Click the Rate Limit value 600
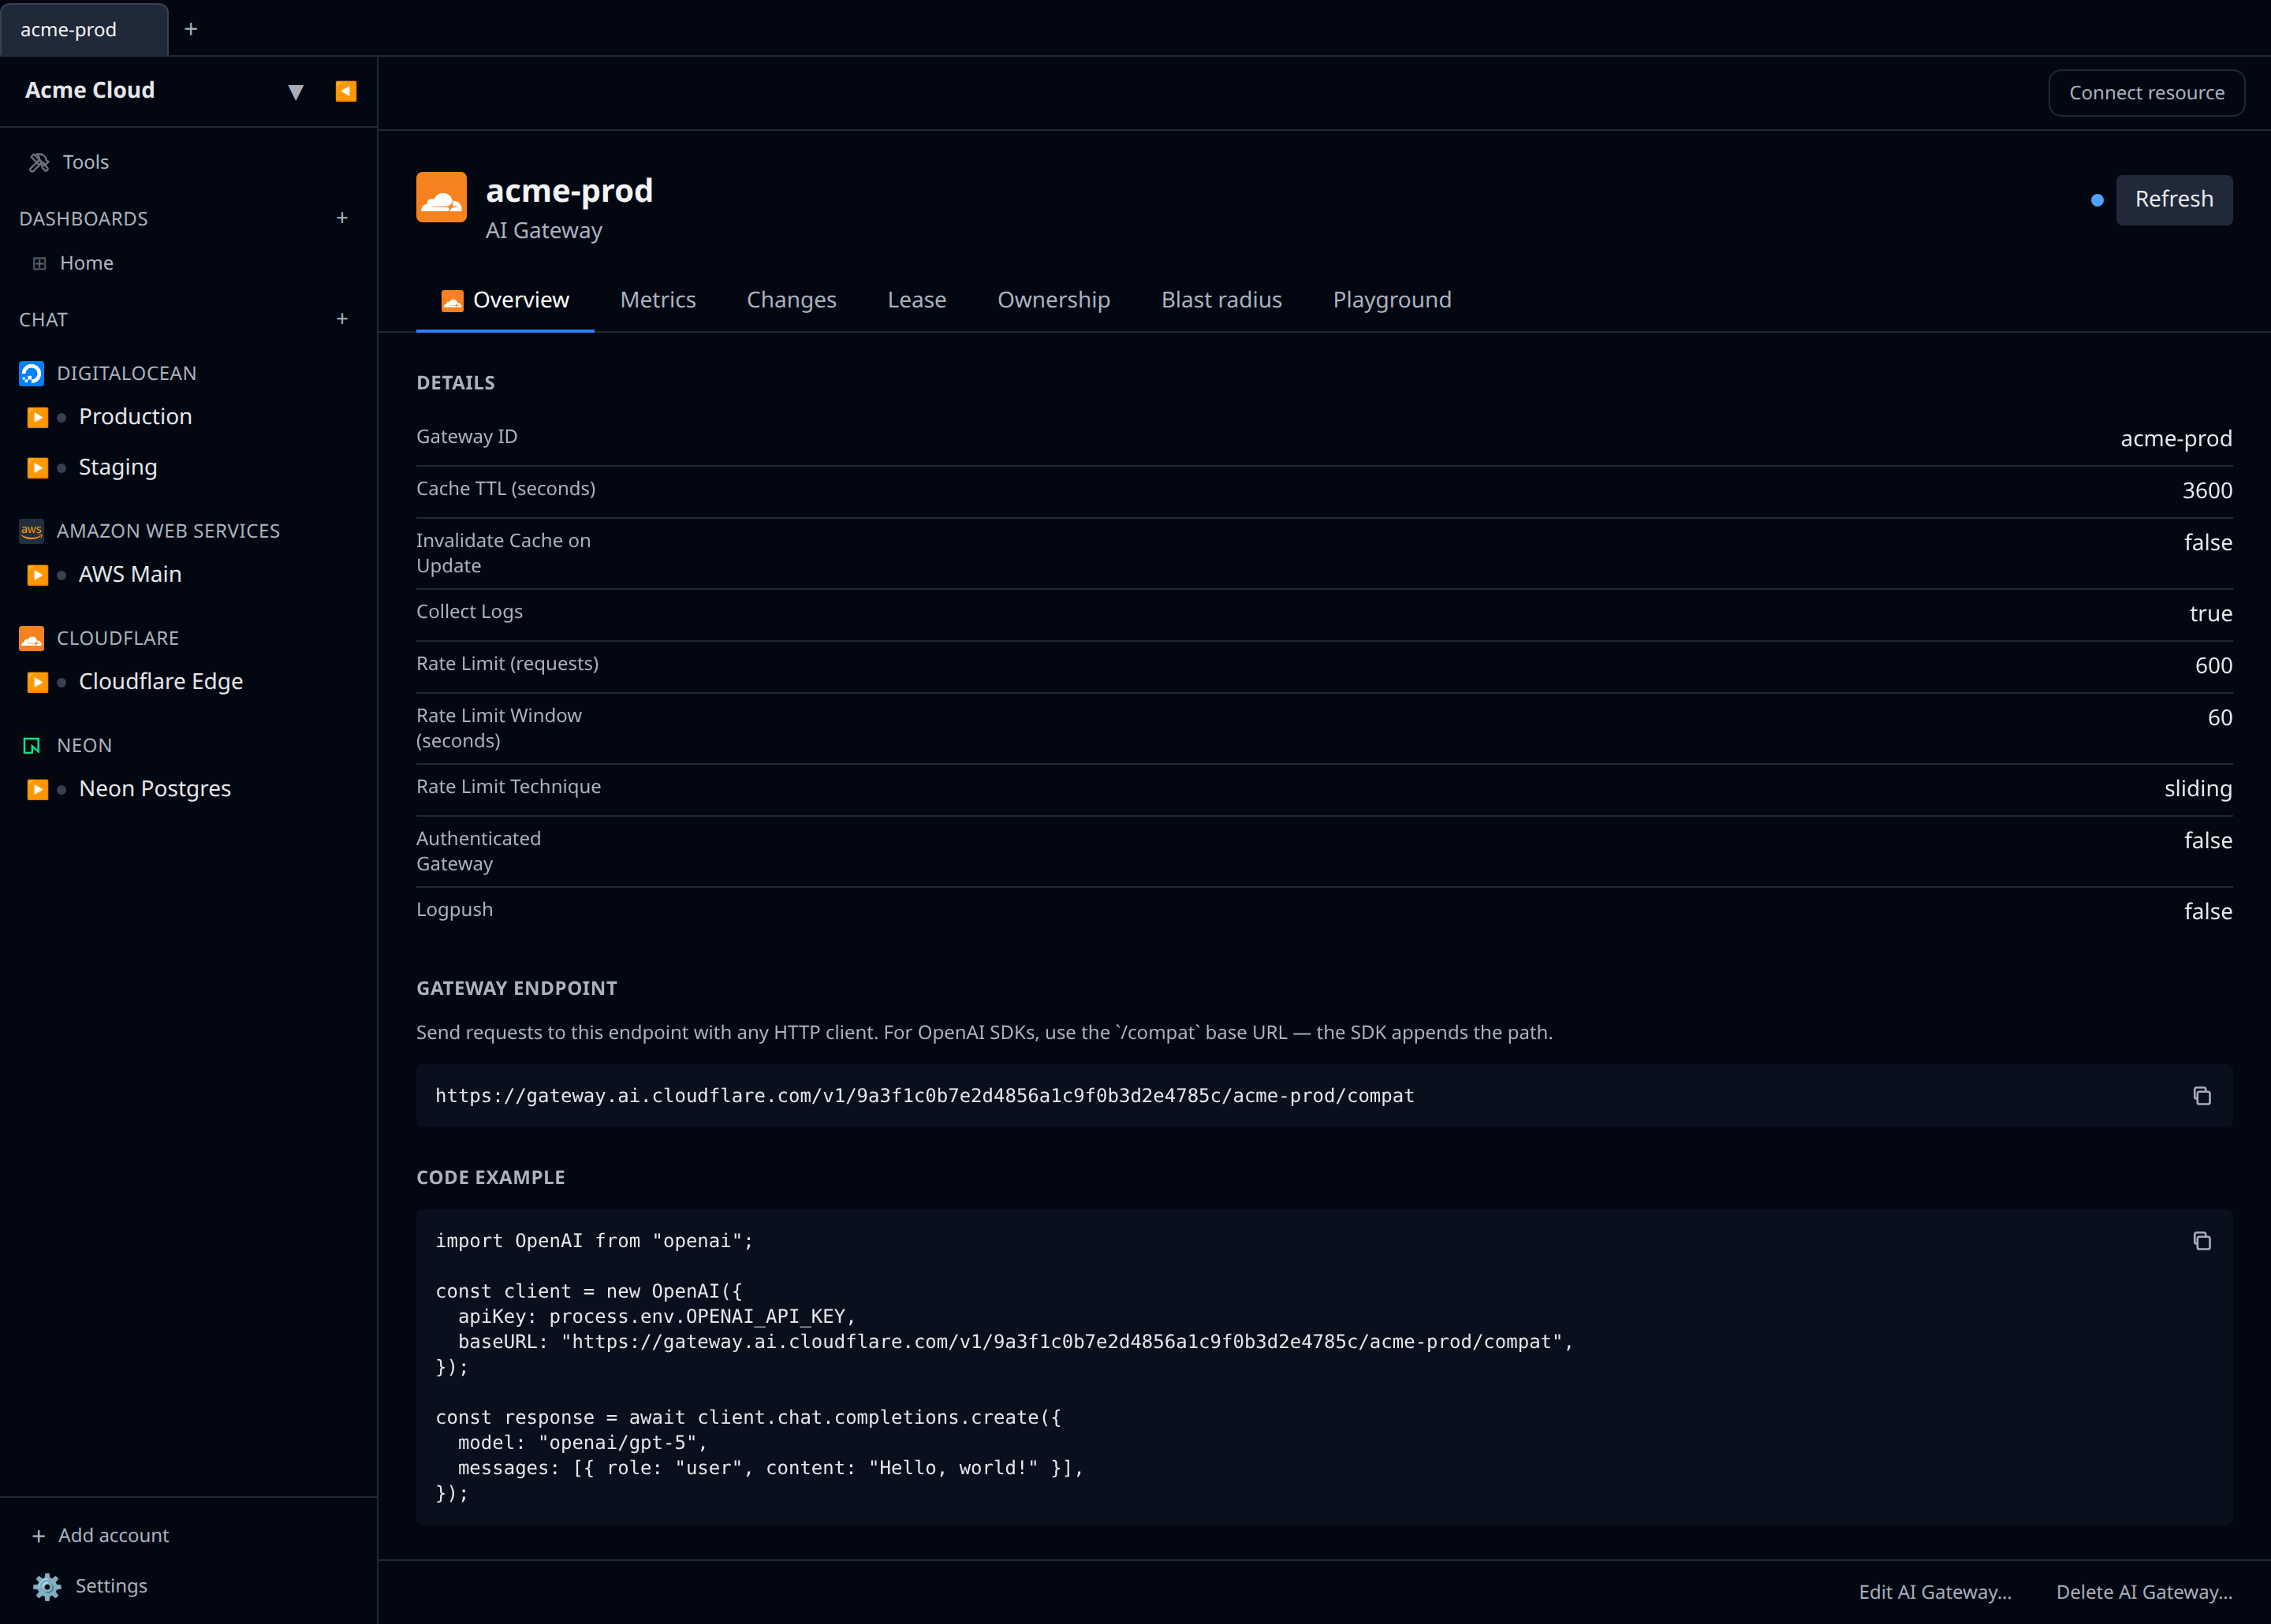Viewport: 2271px width, 1624px height. [x=2213, y=666]
